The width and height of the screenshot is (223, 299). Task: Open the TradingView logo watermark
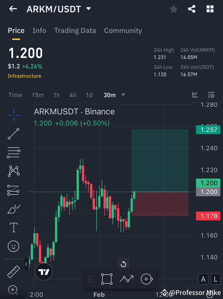(44, 272)
